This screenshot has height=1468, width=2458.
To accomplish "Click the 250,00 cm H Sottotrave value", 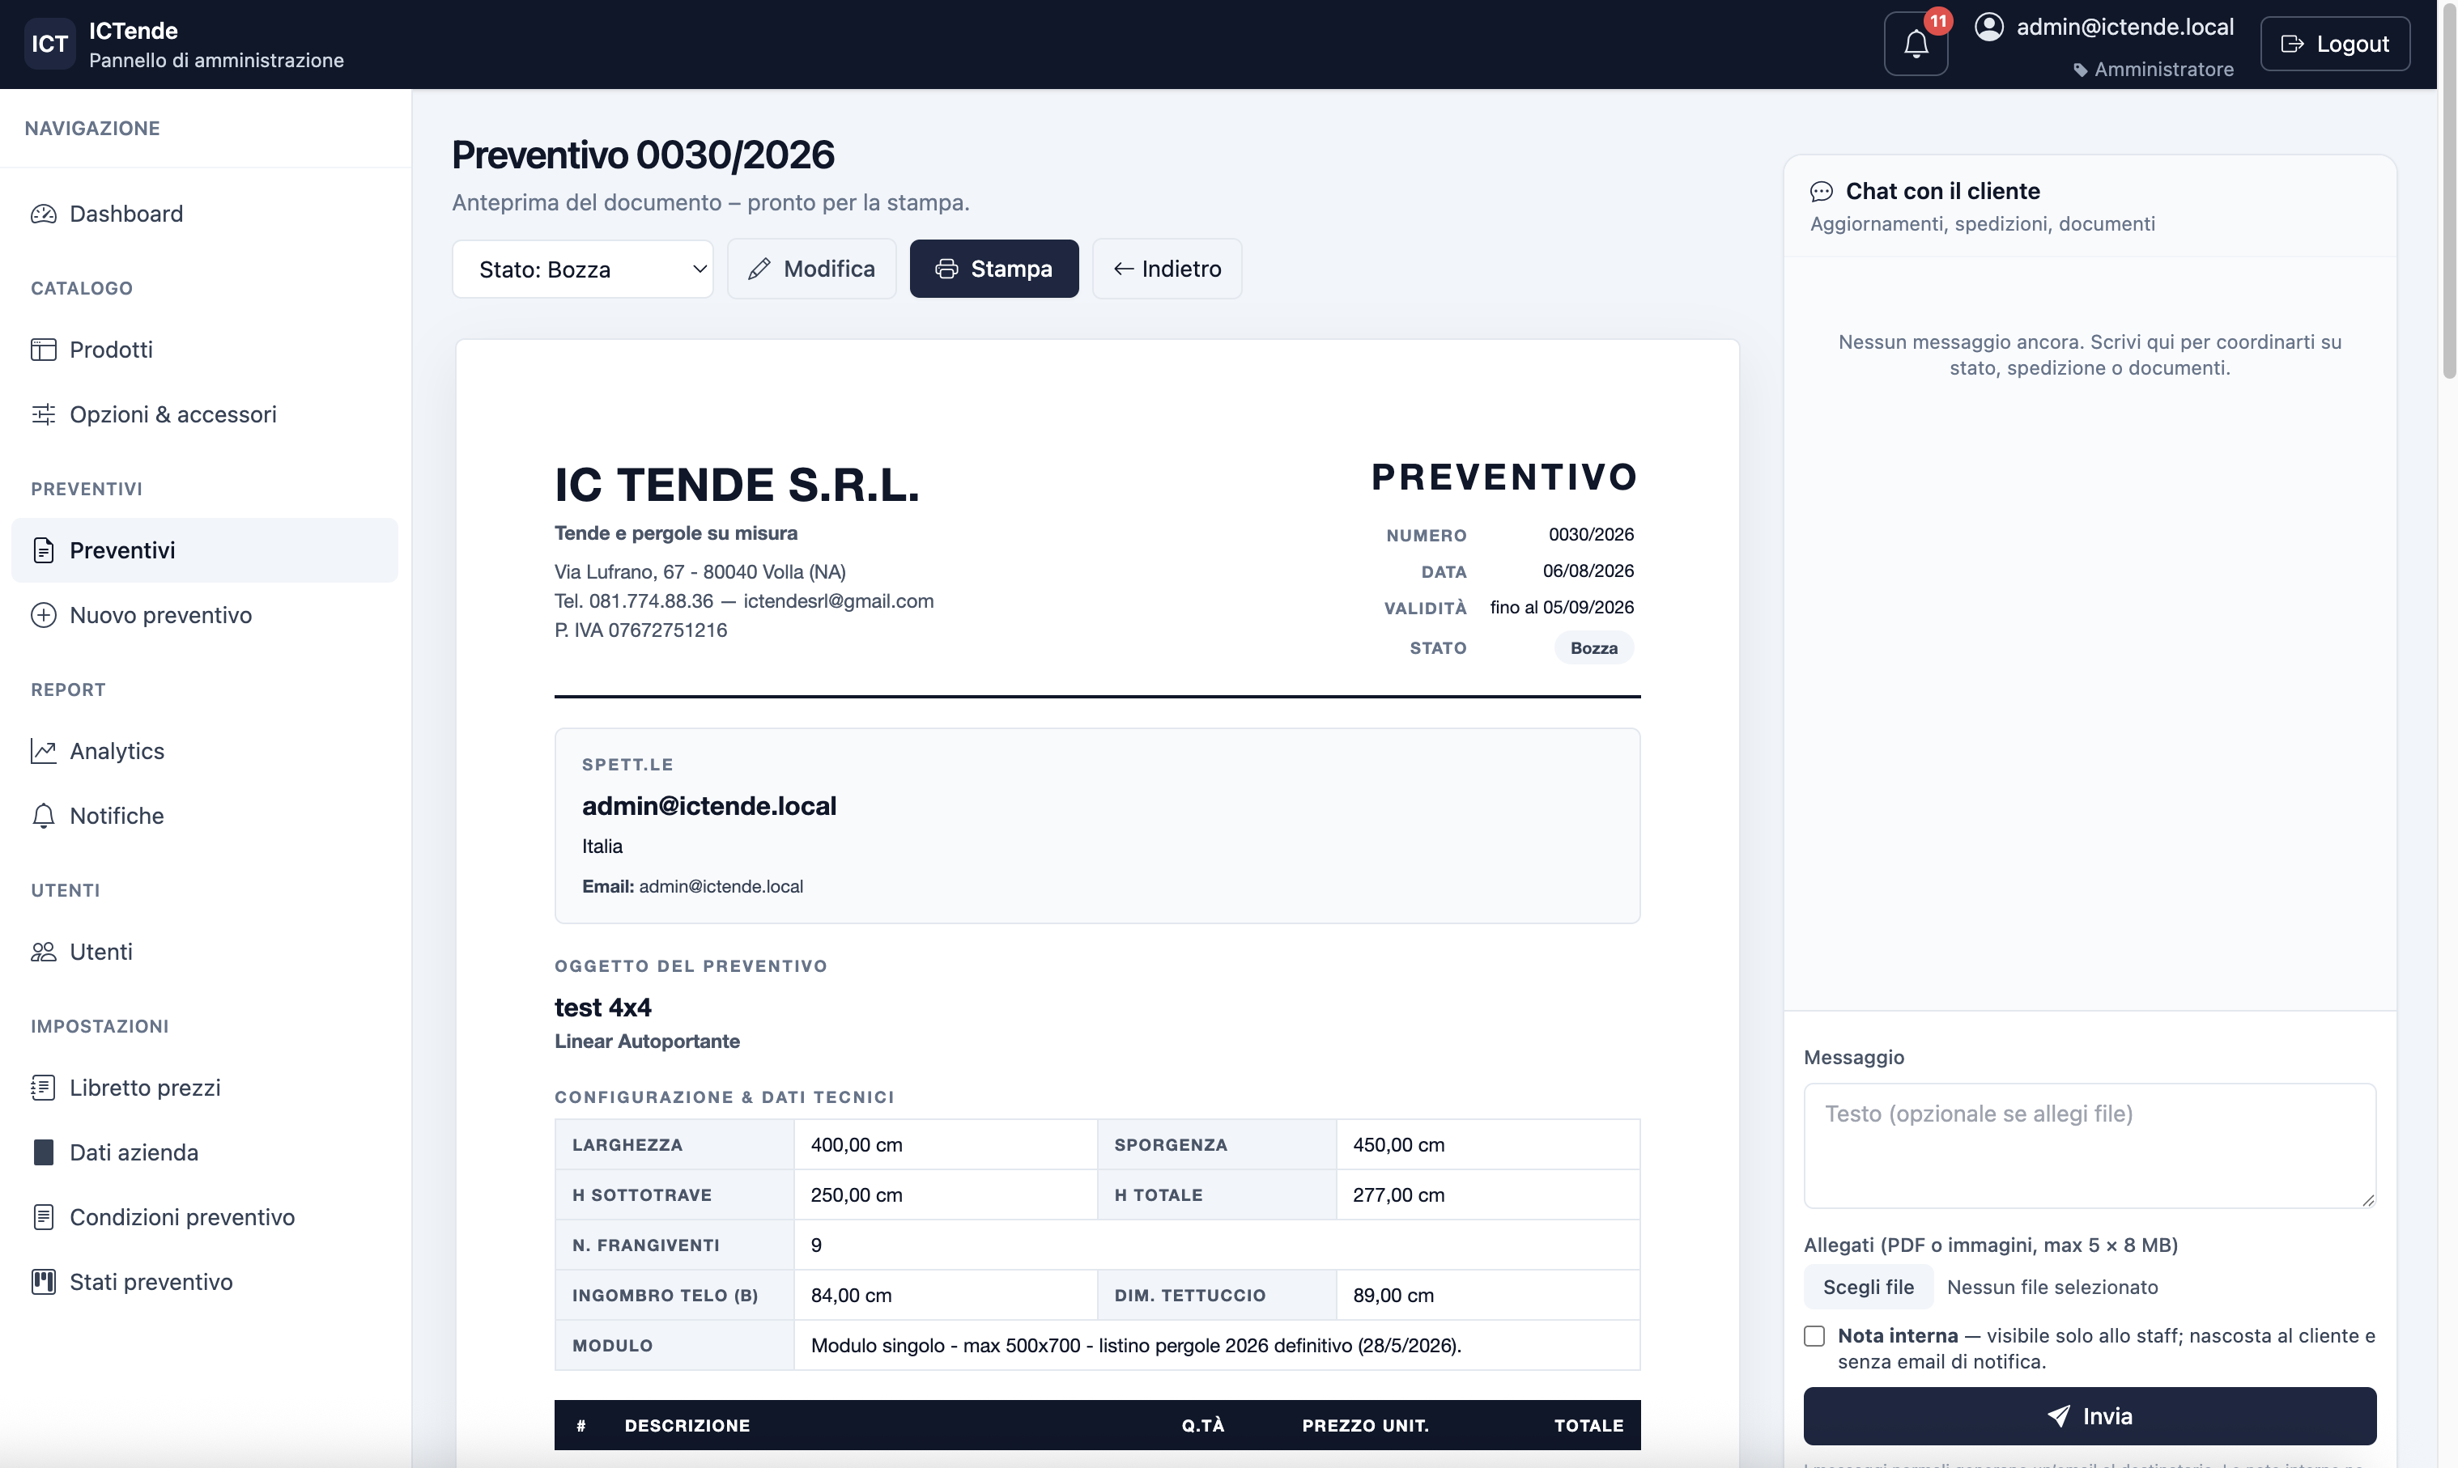I will [856, 1195].
